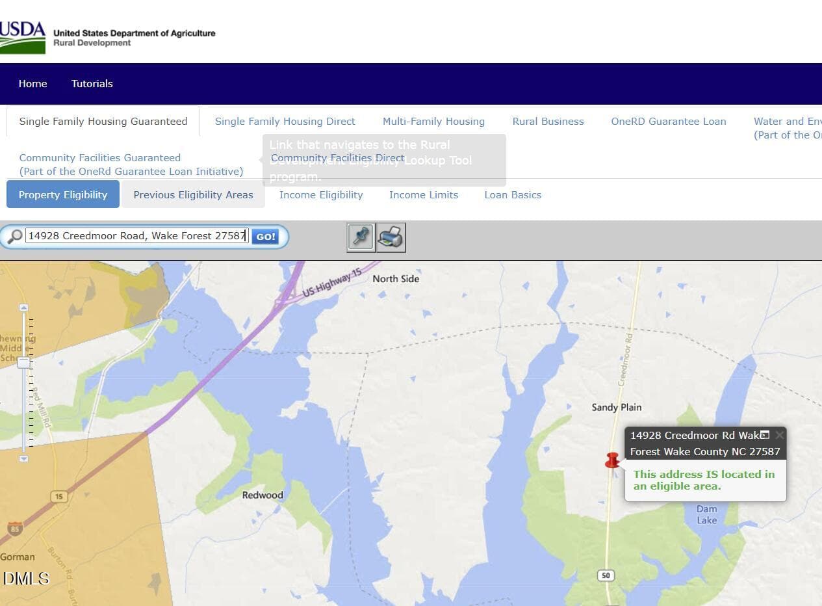Click the zoom-in arrow above the map slider

coord(23,307)
